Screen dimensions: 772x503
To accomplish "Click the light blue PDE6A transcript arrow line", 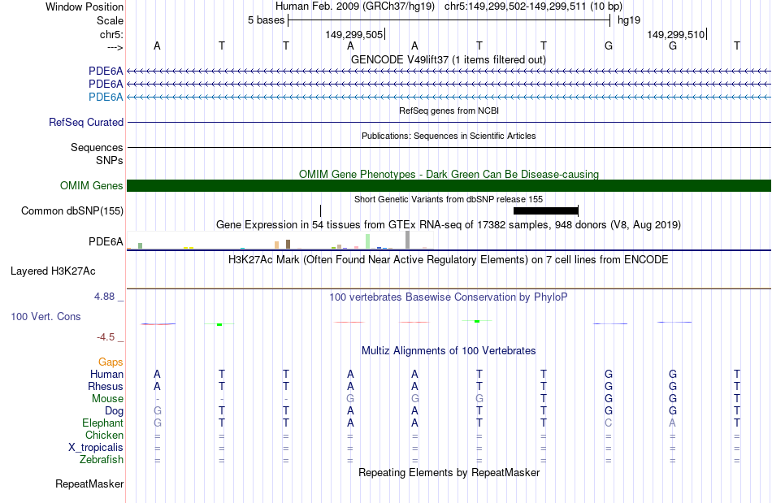I will coord(449,97).
